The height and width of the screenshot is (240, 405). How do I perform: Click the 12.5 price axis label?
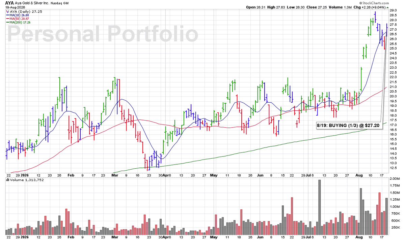pos(393,168)
